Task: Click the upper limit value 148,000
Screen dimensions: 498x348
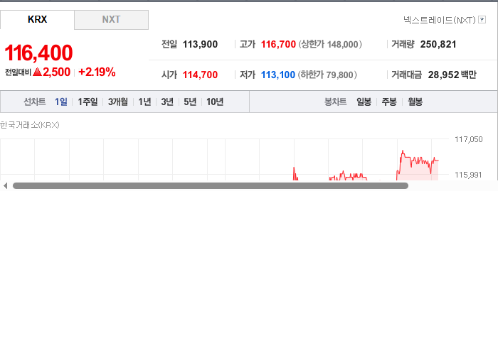Action: (342, 44)
